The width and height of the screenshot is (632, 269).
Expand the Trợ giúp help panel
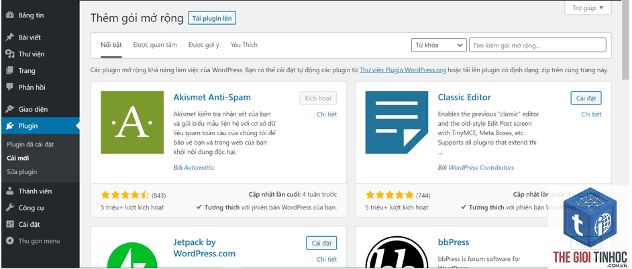(x=588, y=8)
